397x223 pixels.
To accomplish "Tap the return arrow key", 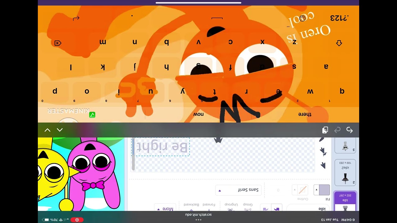I will pyautogui.click(x=76, y=19).
